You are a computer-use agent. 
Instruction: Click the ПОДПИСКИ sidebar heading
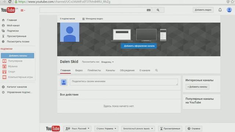pos(7,49)
